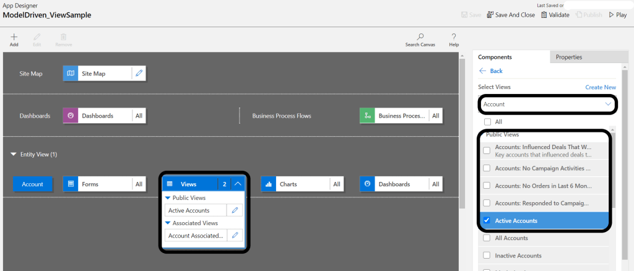The image size is (634, 271).
Task: Click Save And Close button
Action: (x=511, y=15)
